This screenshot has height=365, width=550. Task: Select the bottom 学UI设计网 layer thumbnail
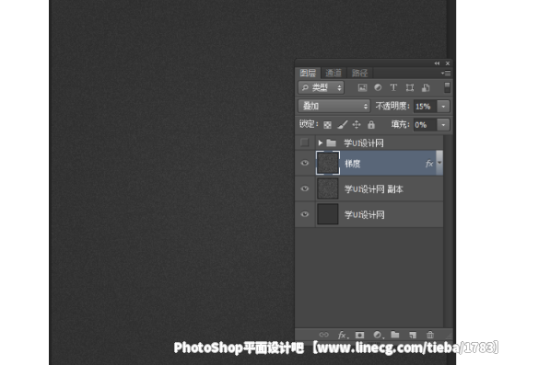click(x=328, y=214)
